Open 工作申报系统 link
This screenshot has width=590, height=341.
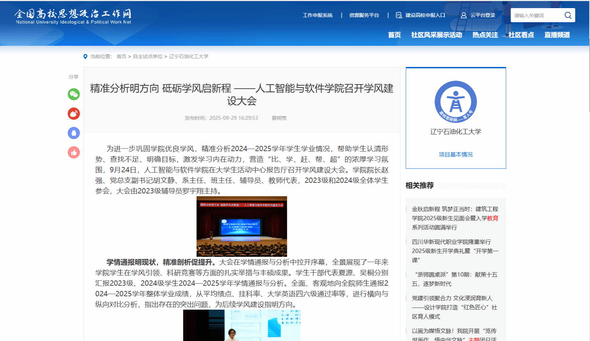click(x=317, y=15)
